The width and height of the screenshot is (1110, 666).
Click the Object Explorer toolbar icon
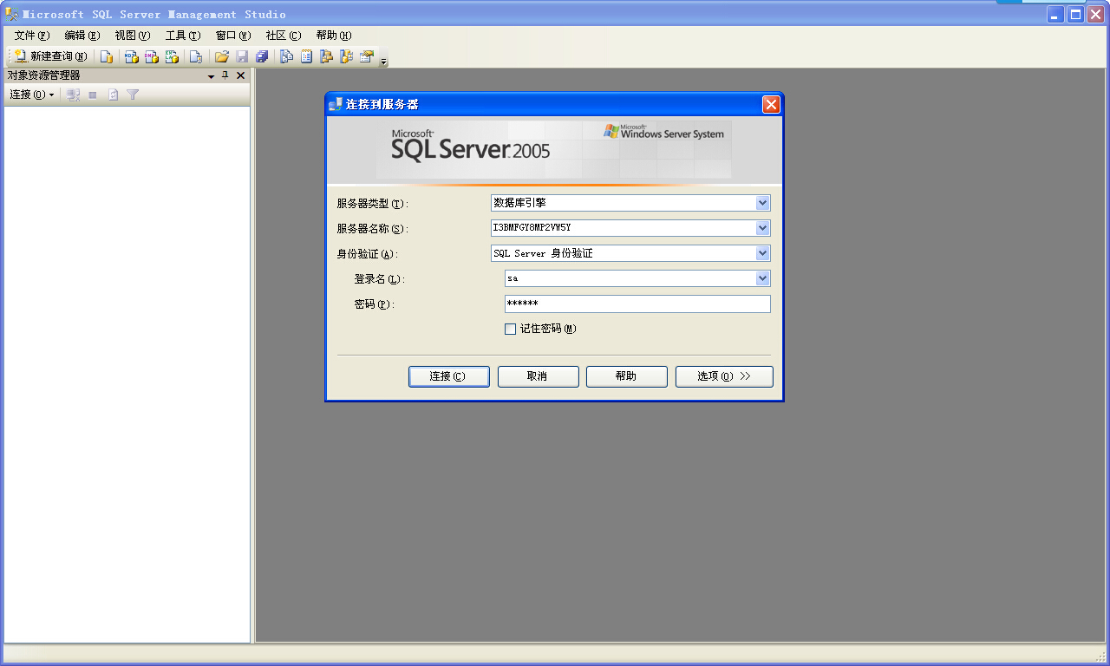[326, 56]
